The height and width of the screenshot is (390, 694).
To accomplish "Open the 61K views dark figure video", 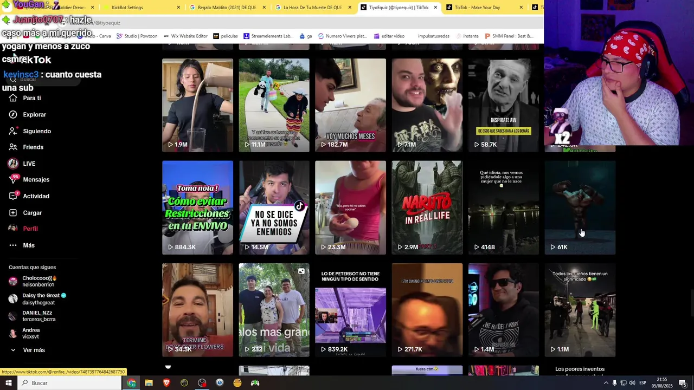I will pos(580,207).
